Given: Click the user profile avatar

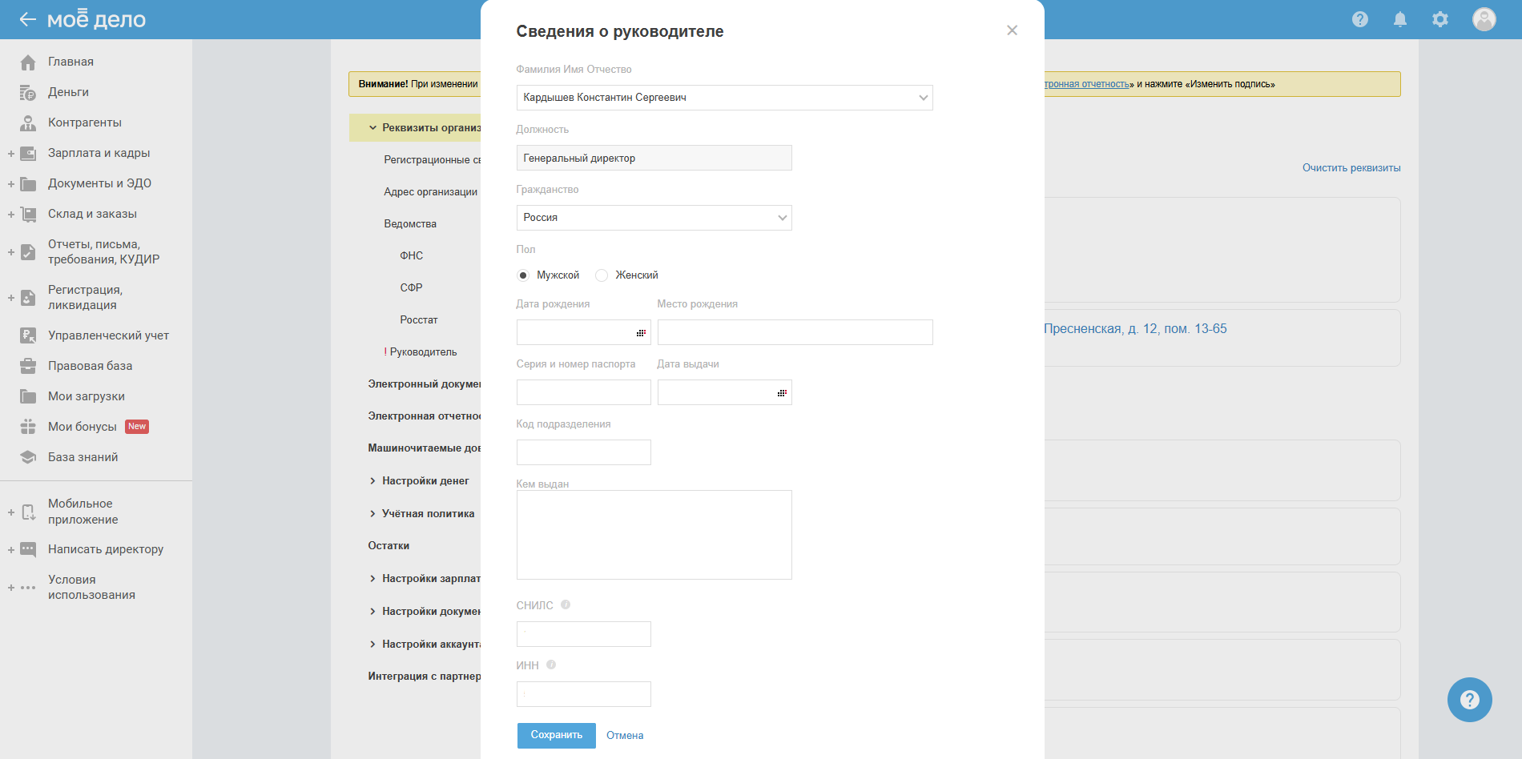Looking at the screenshot, I should pyautogui.click(x=1484, y=19).
